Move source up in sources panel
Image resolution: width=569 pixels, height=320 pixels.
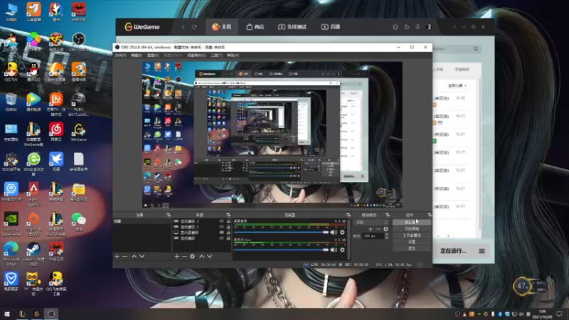[x=202, y=256]
